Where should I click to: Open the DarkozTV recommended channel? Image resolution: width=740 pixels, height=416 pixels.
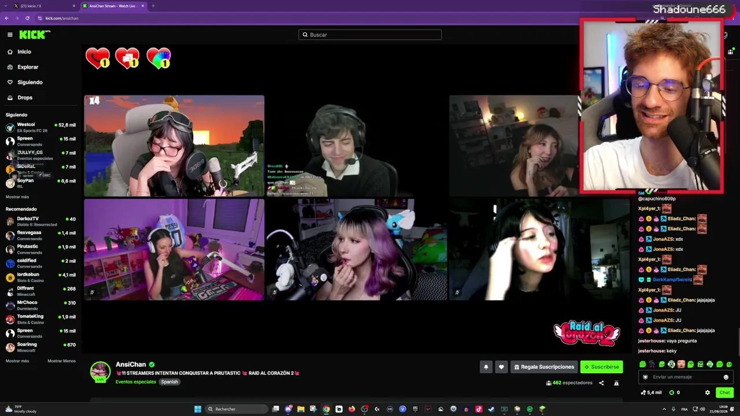click(40, 221)
